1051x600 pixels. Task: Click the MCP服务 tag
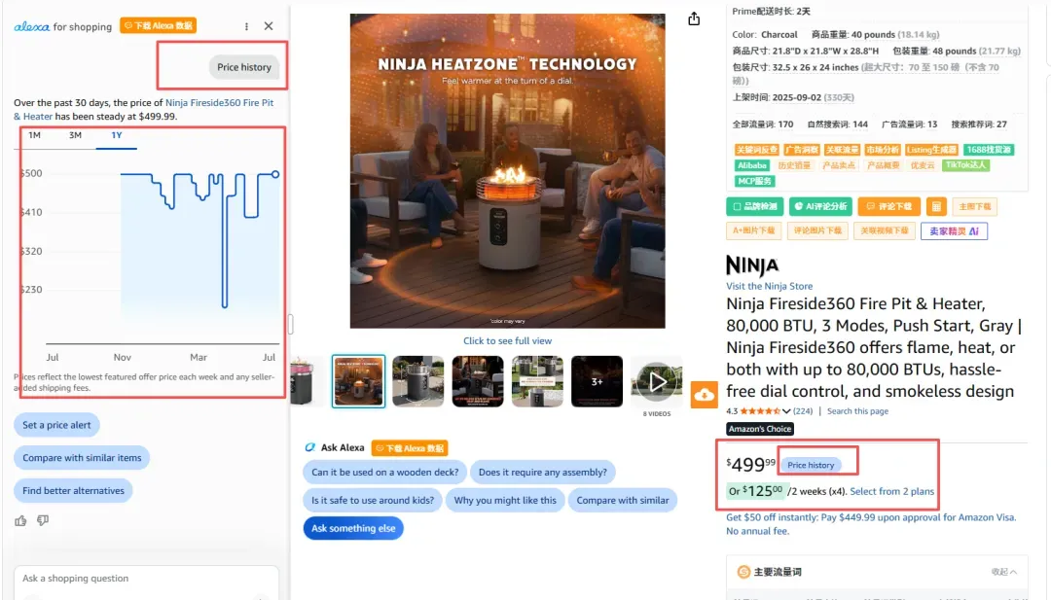(755, 182)
